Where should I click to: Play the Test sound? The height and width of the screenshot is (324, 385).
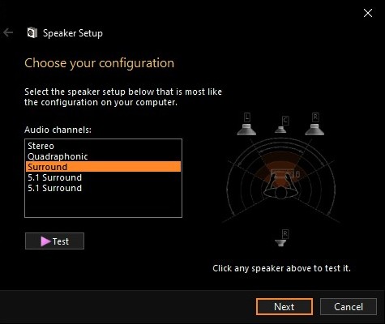click(54, 241)
